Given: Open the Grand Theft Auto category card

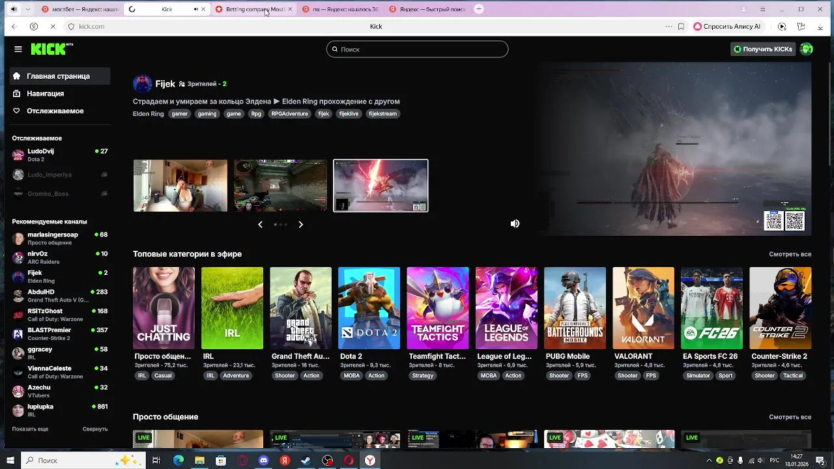Looking at the screenshot, I should tap(300, 308).
